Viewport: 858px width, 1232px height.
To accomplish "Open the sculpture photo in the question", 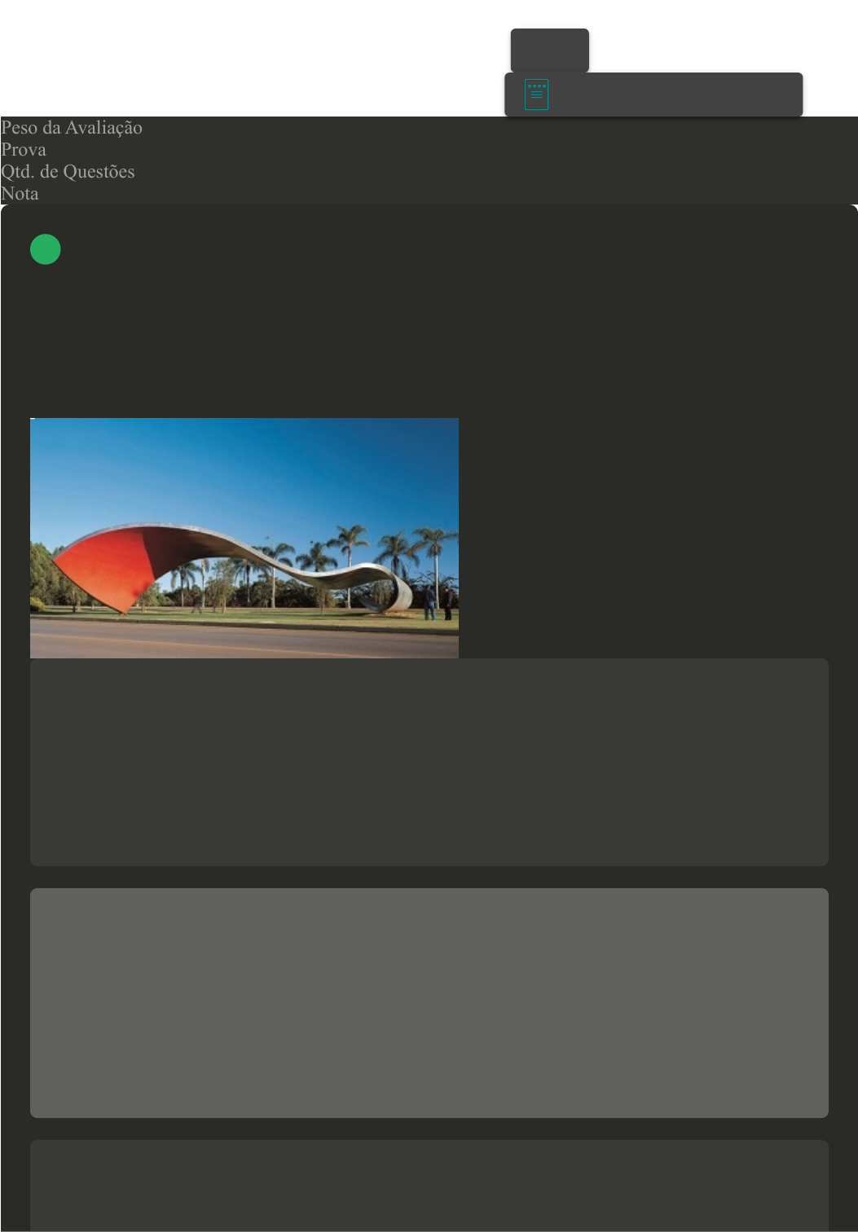I will 244,538.
